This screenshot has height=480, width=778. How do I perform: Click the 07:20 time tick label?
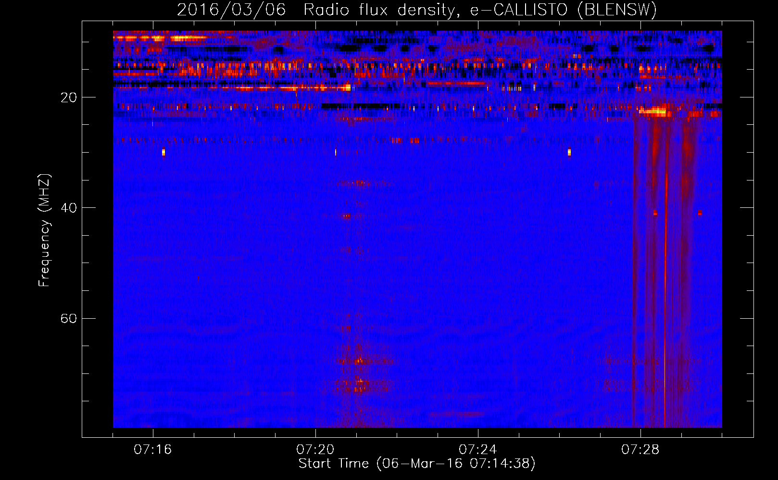(x=315, y=450)
